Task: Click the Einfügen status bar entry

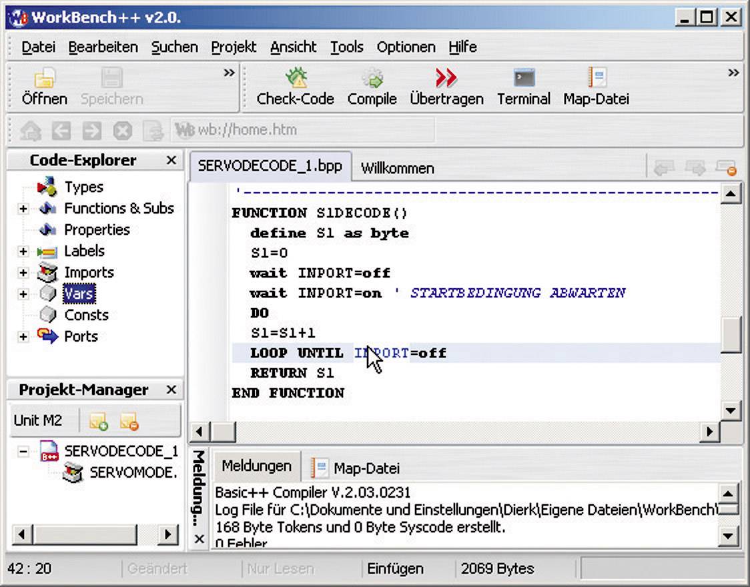Action: [396, 569]
